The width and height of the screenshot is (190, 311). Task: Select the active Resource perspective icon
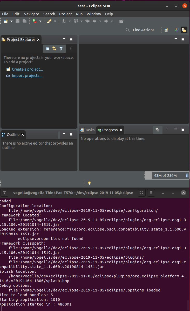coord(184,30)
